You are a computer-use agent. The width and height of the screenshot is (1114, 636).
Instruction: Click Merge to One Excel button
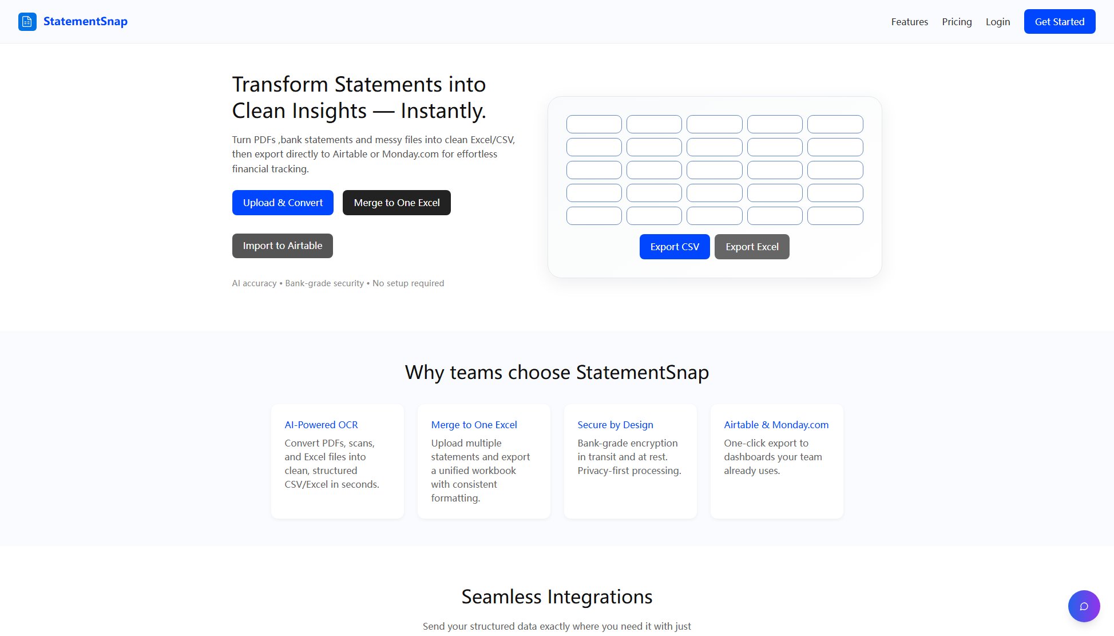pyautogui.click(x=397, y=203)
